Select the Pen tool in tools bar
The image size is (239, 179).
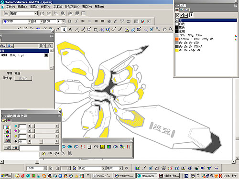[65, 29]
